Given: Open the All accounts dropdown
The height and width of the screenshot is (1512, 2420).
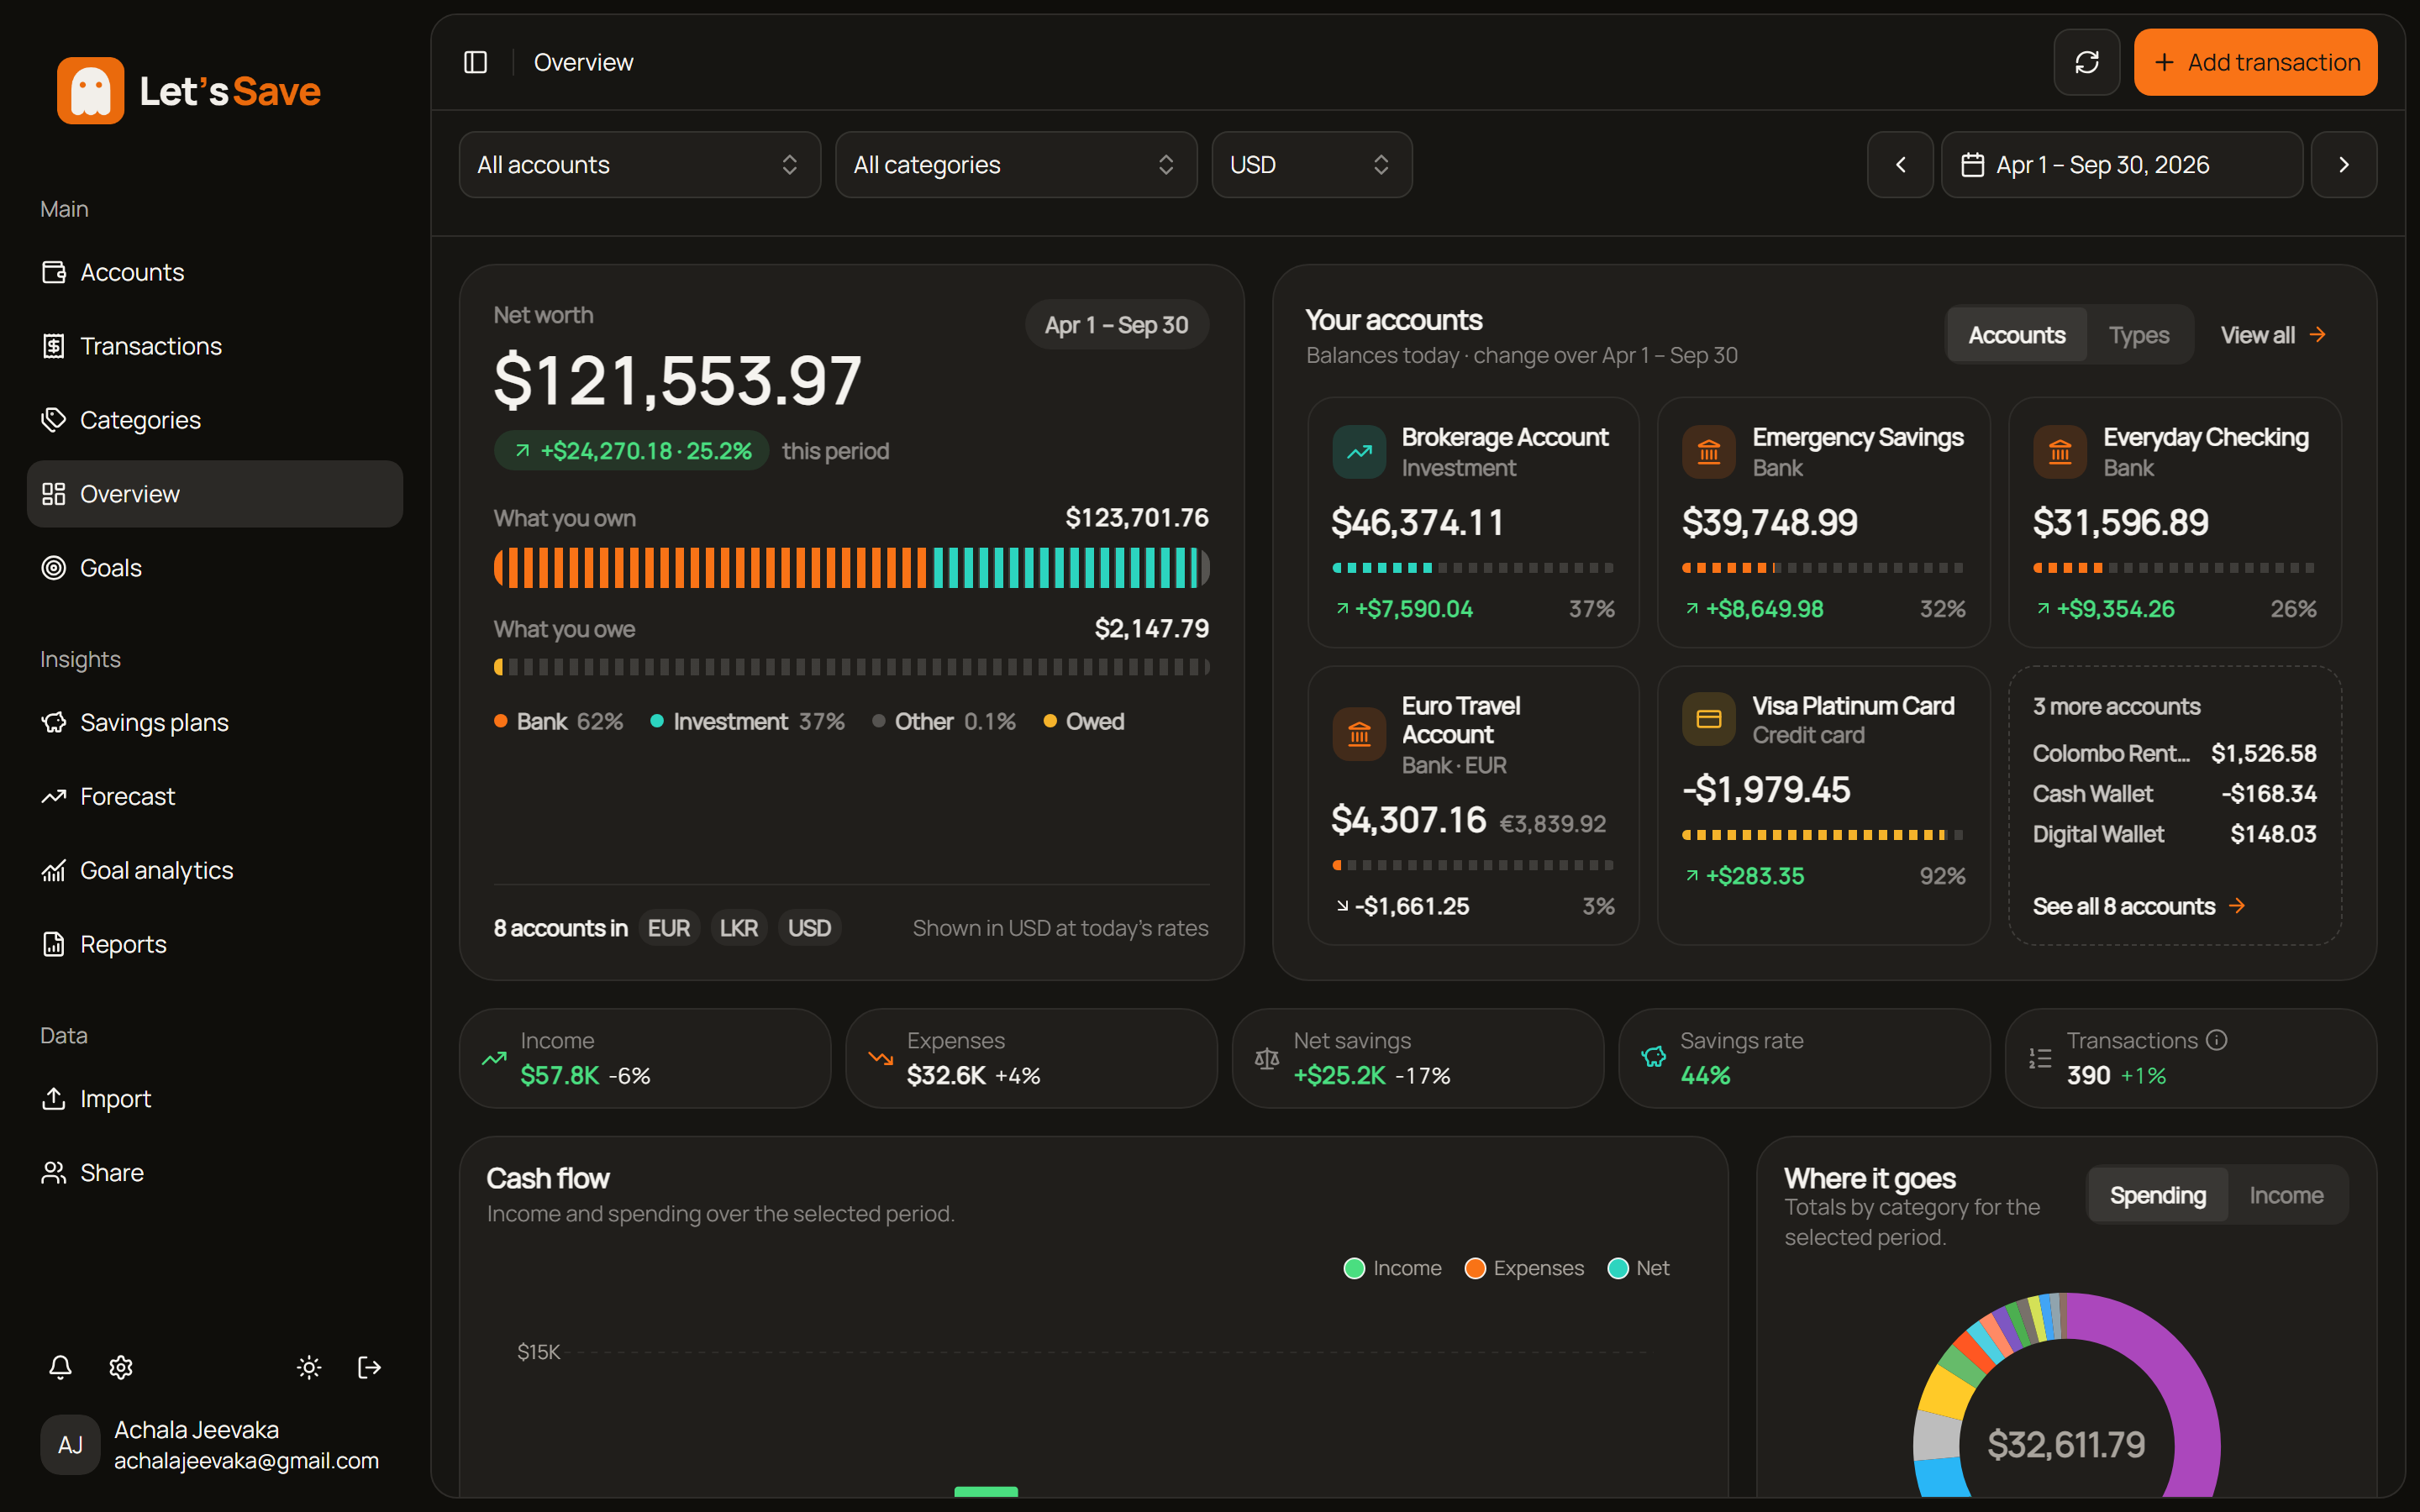Looking at the screenshot, I should point(640,165).
